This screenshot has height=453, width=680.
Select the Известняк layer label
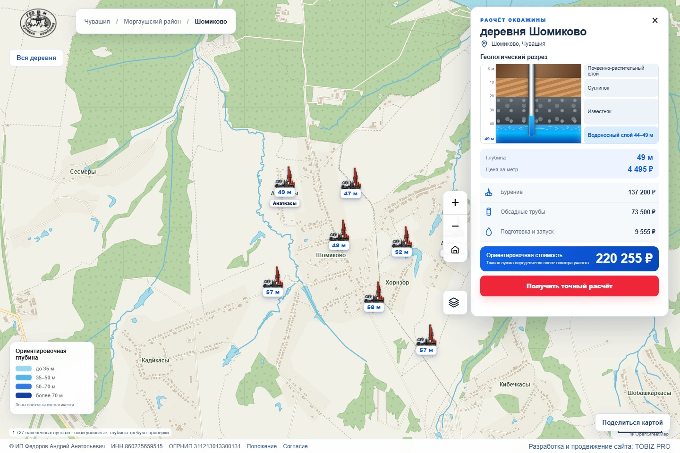coord(621,111)
